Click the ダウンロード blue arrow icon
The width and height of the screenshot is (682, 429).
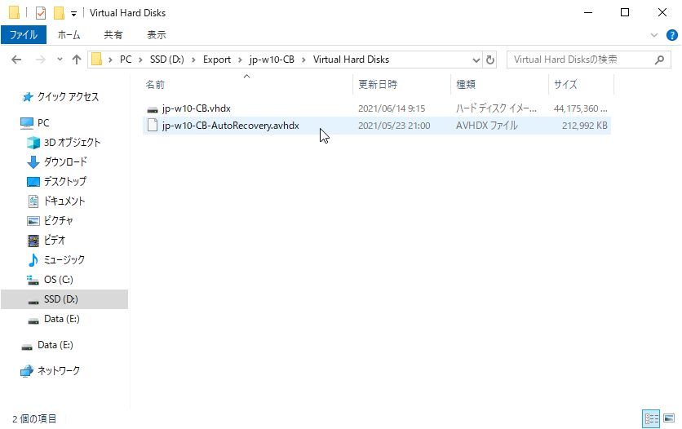(x=33, y=162)
